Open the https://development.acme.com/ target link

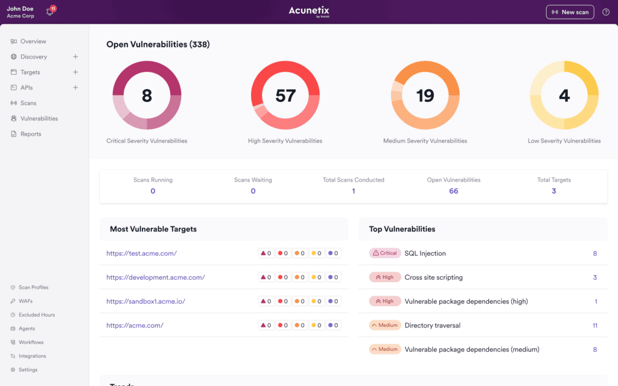tap(156, 277)
